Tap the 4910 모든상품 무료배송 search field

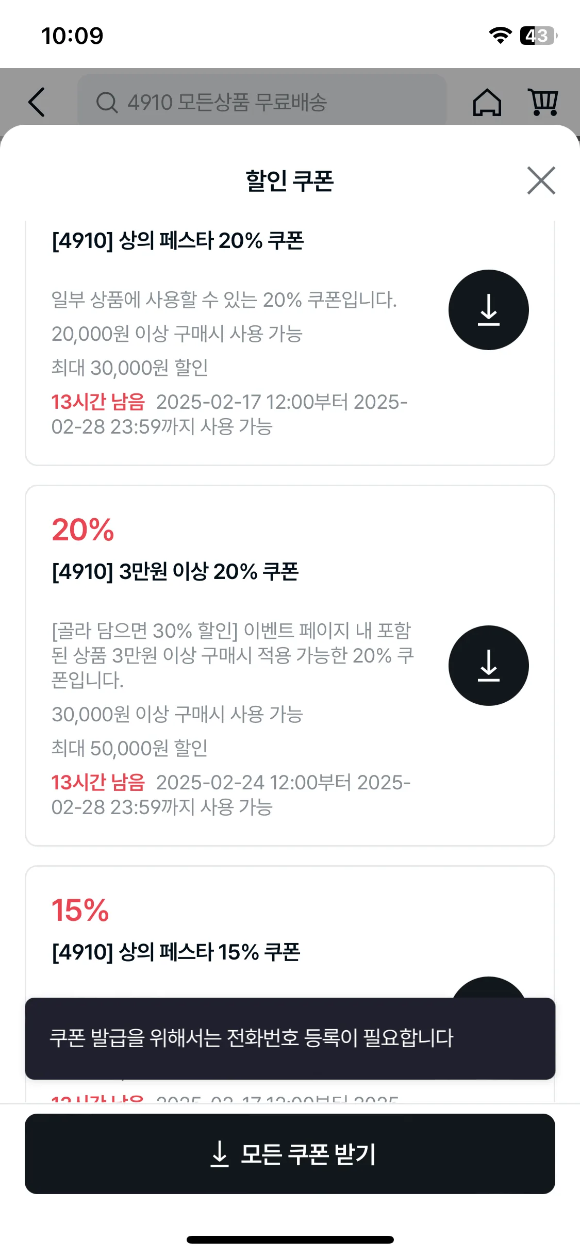262,102
